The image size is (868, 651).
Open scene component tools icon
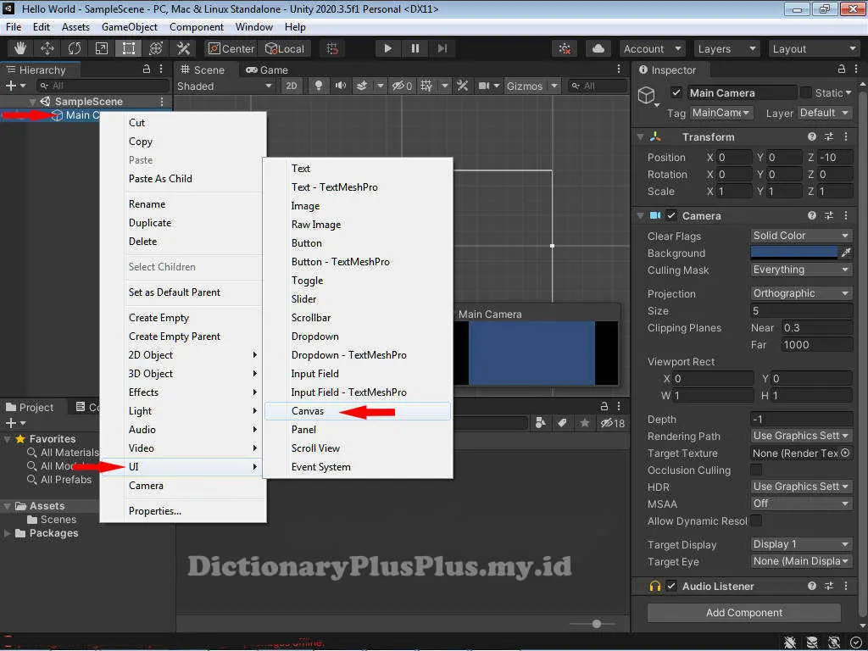(x=462, y=86)
